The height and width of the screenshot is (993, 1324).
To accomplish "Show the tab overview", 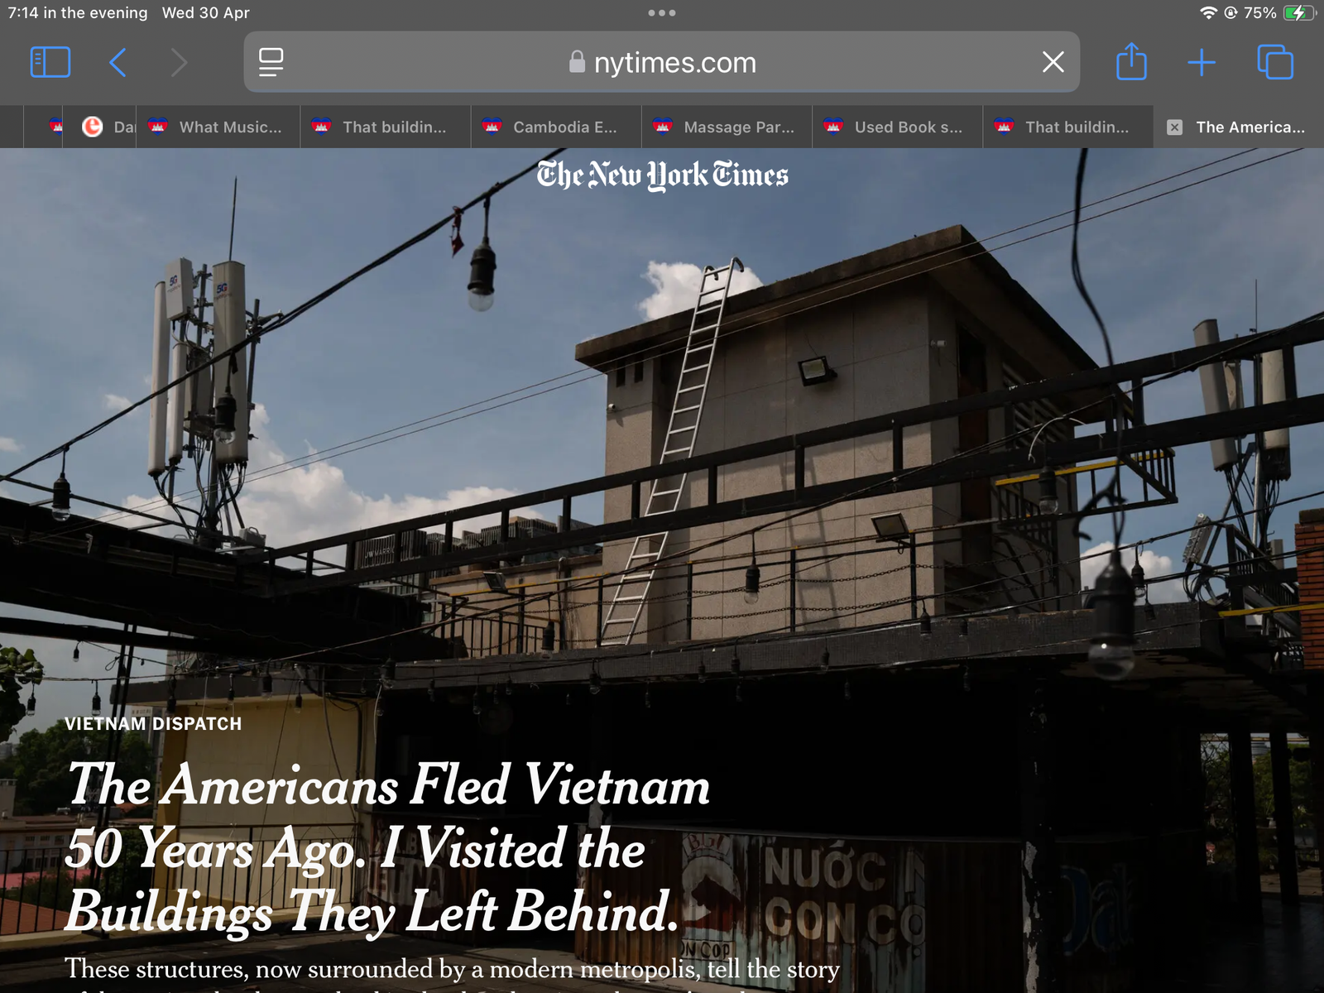I will pos(1275,62).
